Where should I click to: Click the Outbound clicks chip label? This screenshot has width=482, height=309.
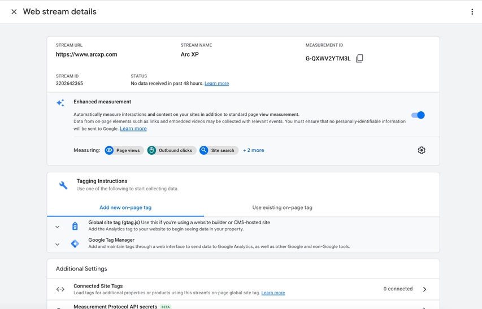(175, 150)
